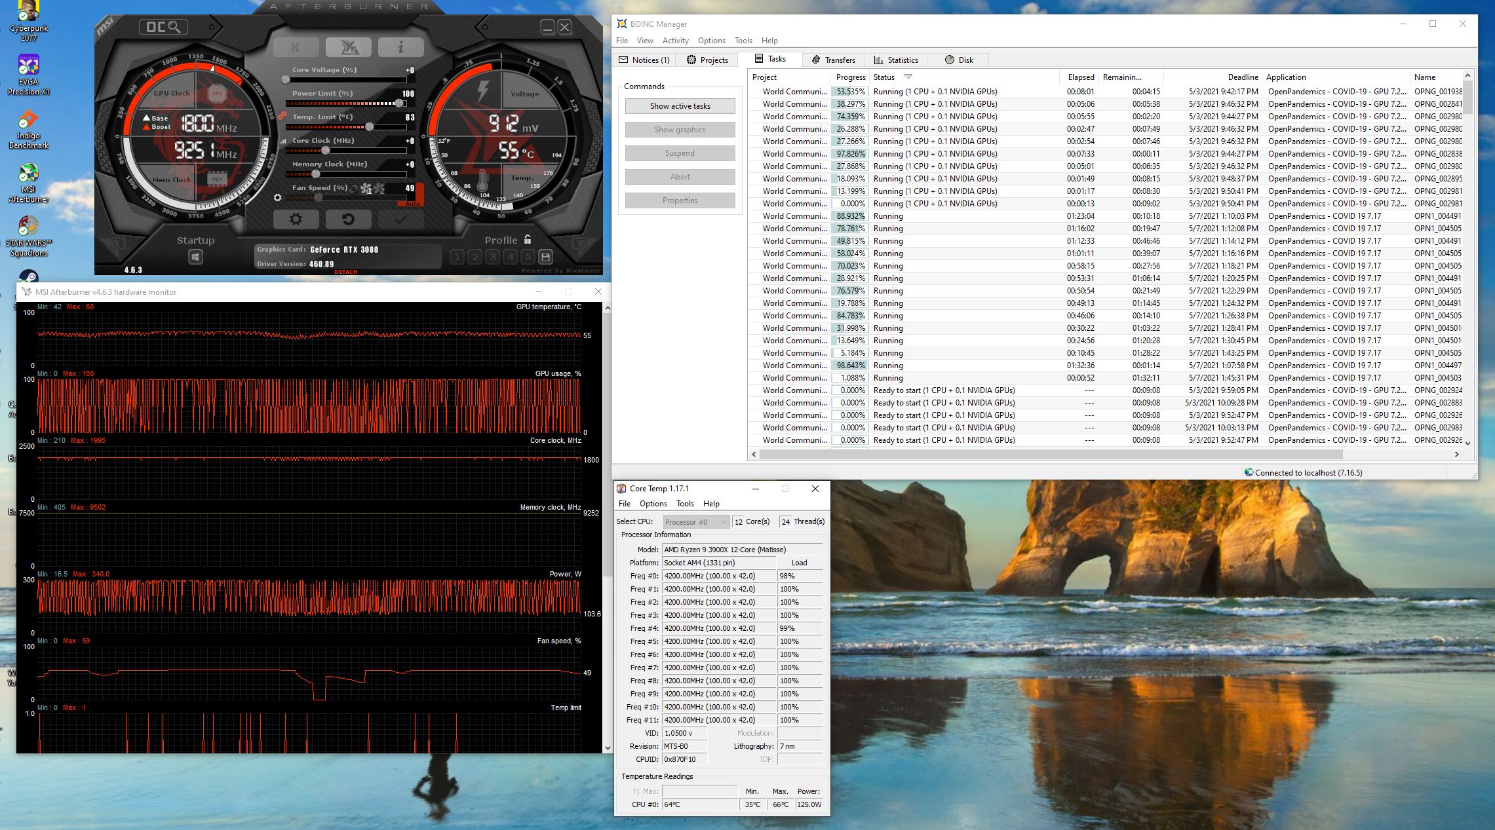Open EVGA Precision X1 desktop icon
This screenshot has width=1495, height=830.
(x=29, y=75)
